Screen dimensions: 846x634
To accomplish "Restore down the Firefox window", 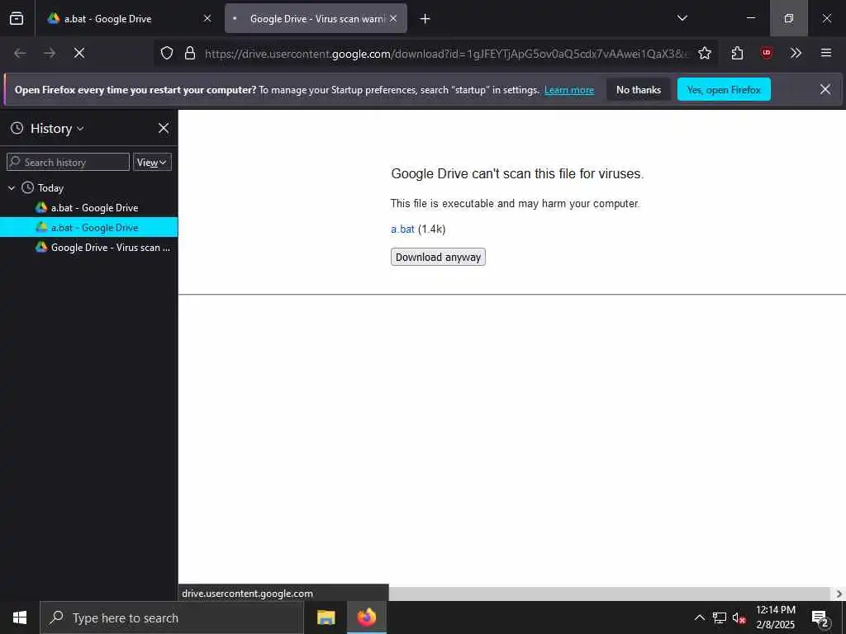I will click(789, 18).
